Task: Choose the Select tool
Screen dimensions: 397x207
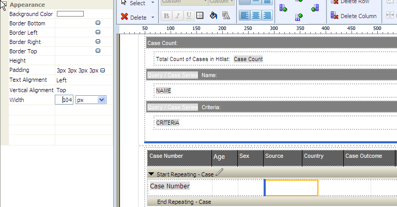Action: pos(133,3)
